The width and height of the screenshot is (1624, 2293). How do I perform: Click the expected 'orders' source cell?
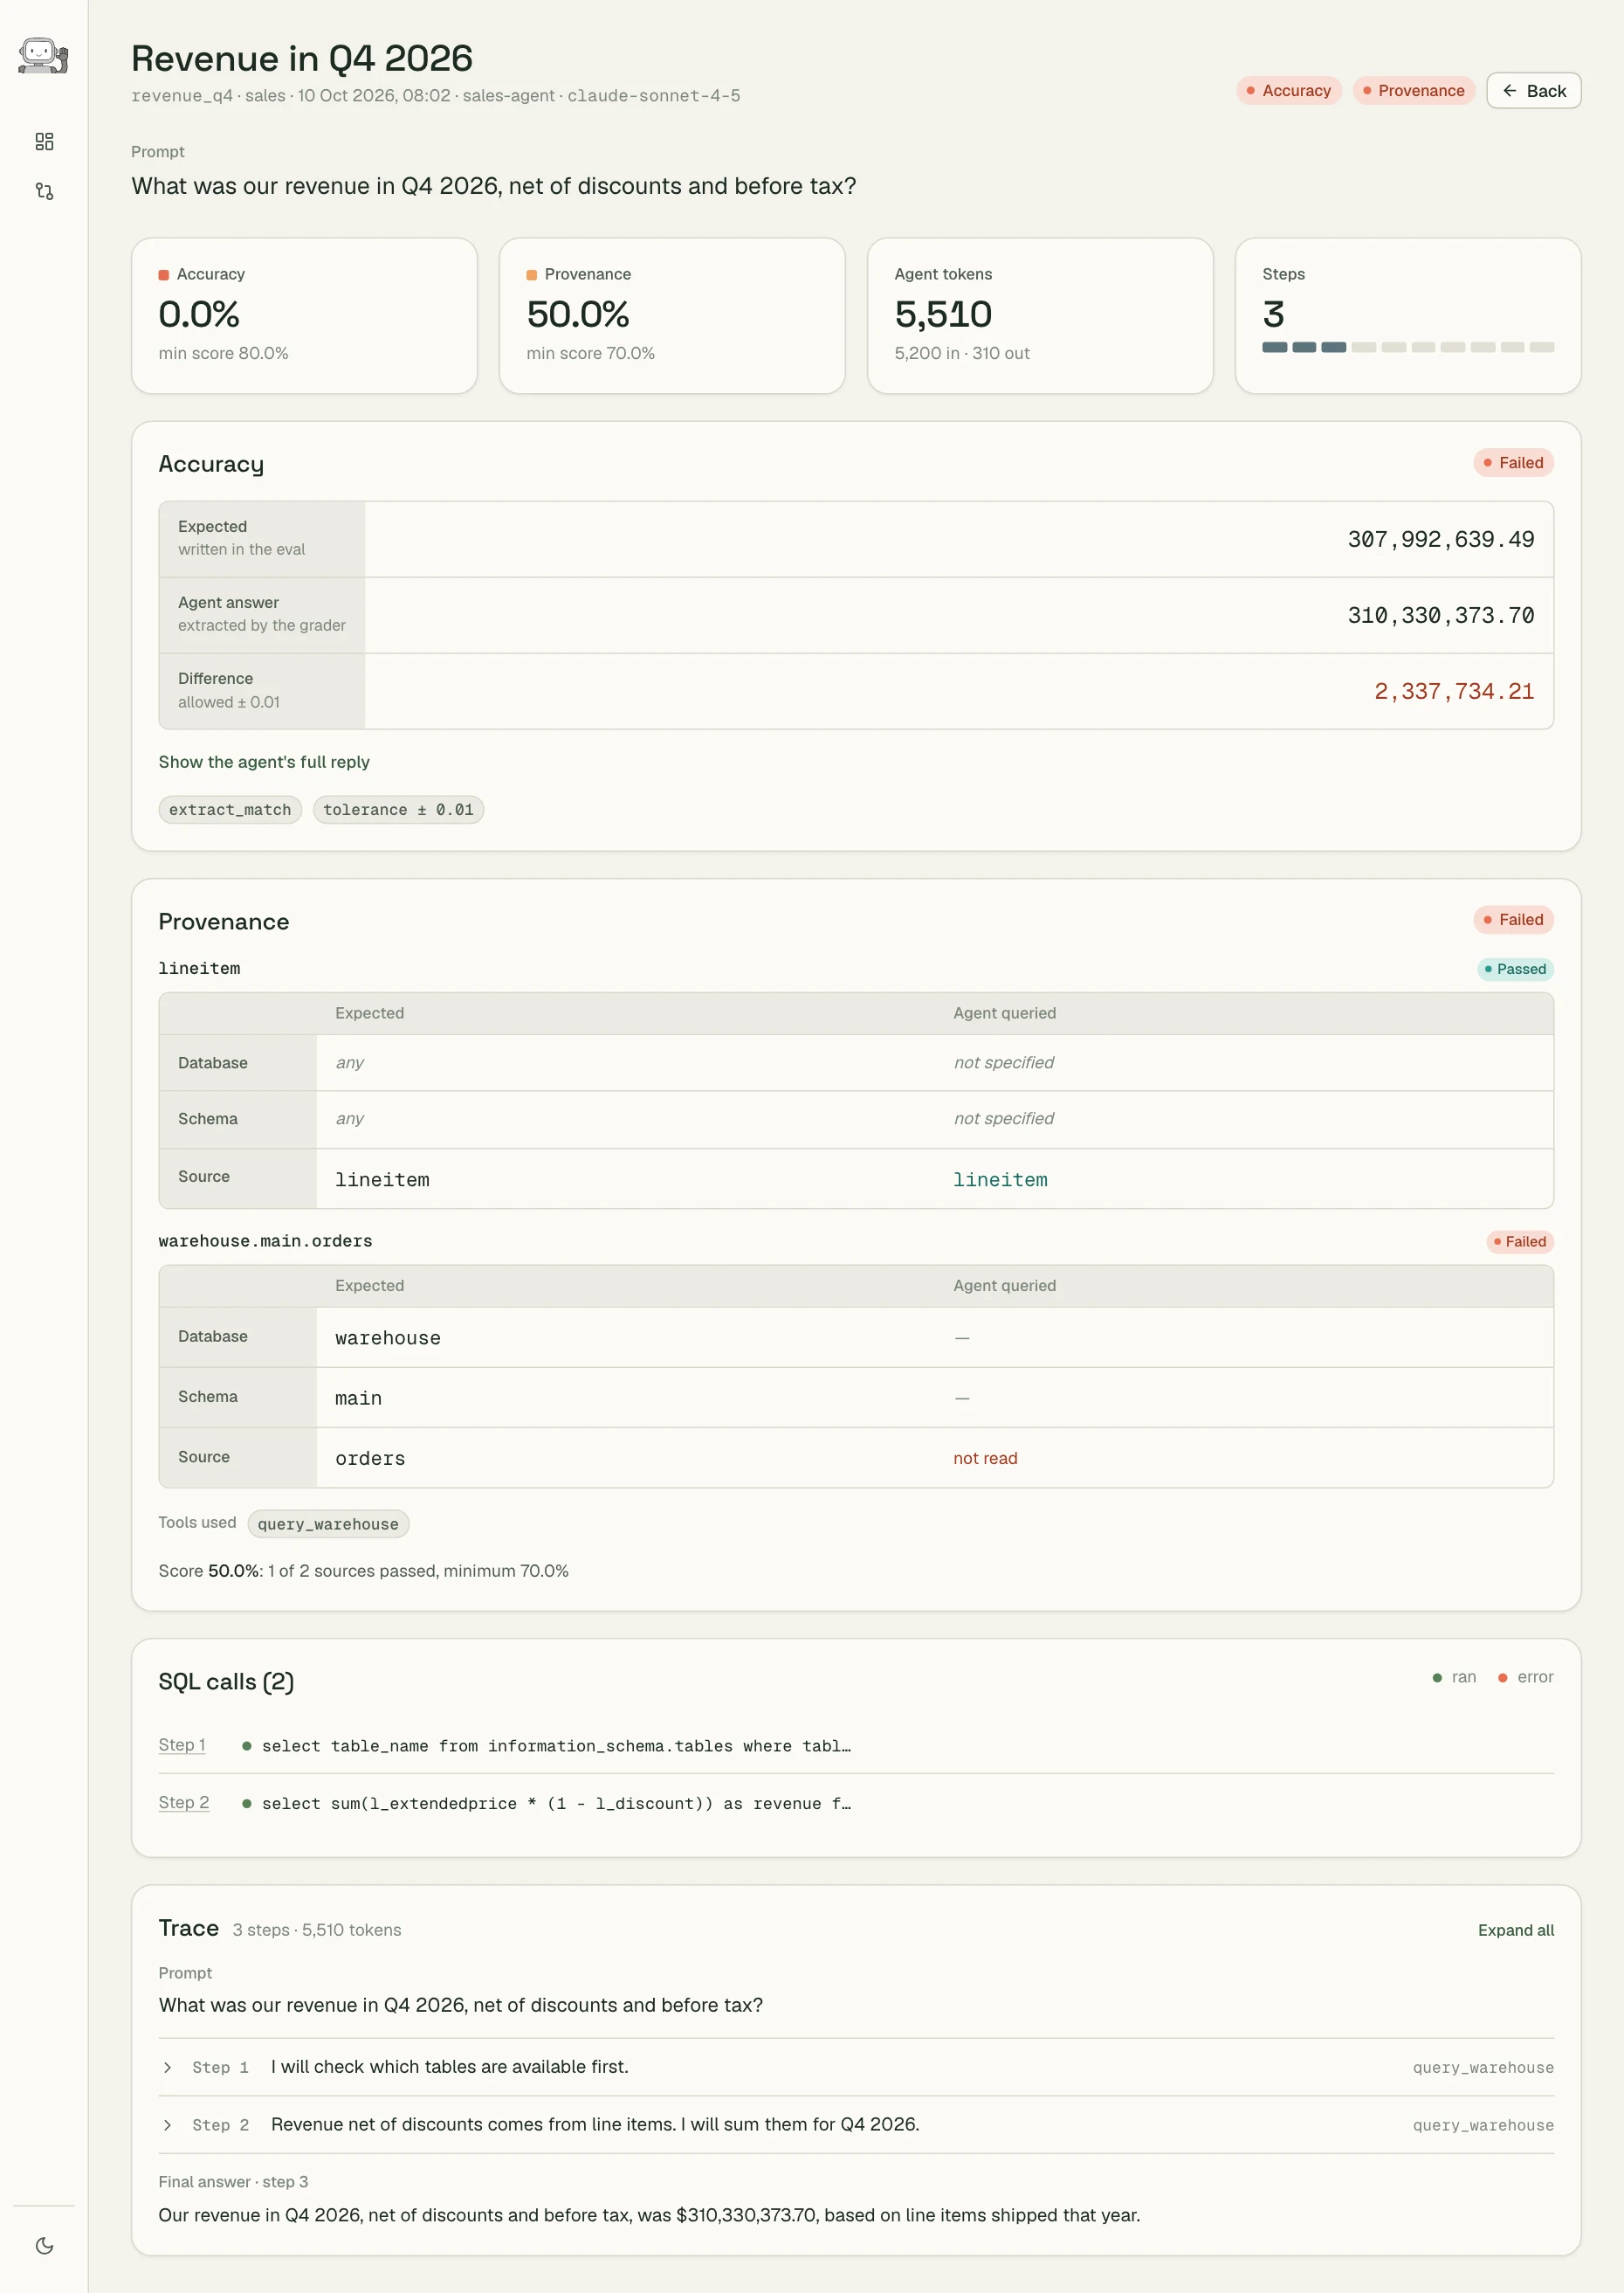click(370, 1459)
